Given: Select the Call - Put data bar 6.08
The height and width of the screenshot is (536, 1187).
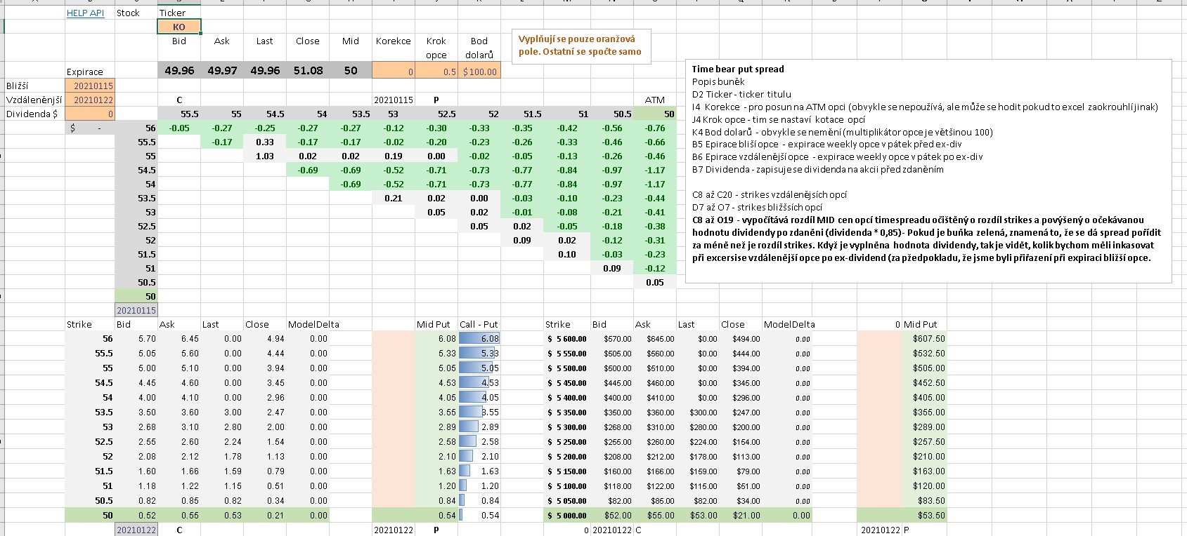Looking at the screenshot, I should (479, 338).
